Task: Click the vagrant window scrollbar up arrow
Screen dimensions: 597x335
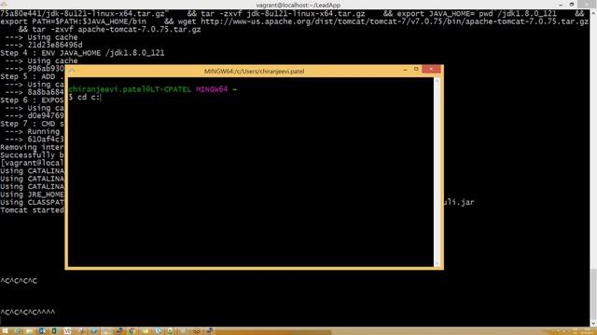Action: pos(593,13)
